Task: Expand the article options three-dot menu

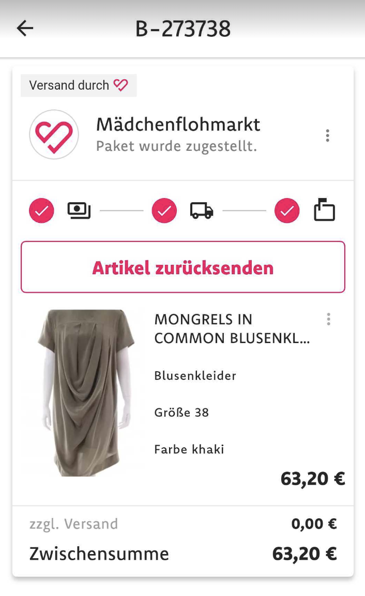Action: point(329,319)
